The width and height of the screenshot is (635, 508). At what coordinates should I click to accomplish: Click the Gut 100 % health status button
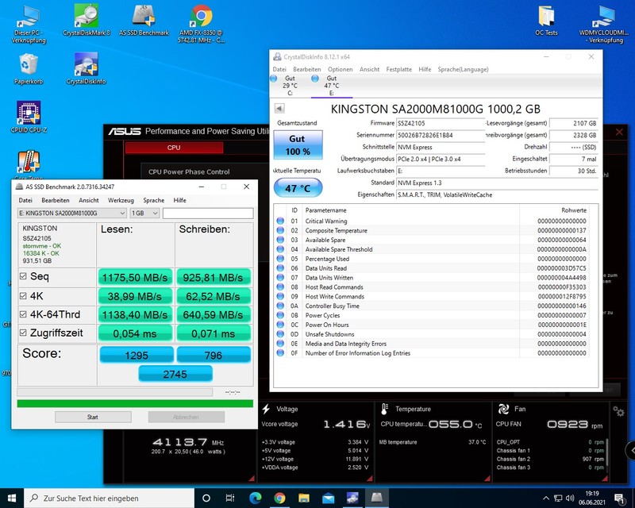[297, 145]
